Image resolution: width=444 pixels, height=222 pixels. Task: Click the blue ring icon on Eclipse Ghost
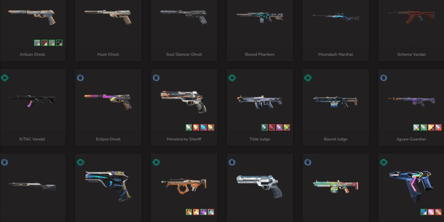(80, 78)
